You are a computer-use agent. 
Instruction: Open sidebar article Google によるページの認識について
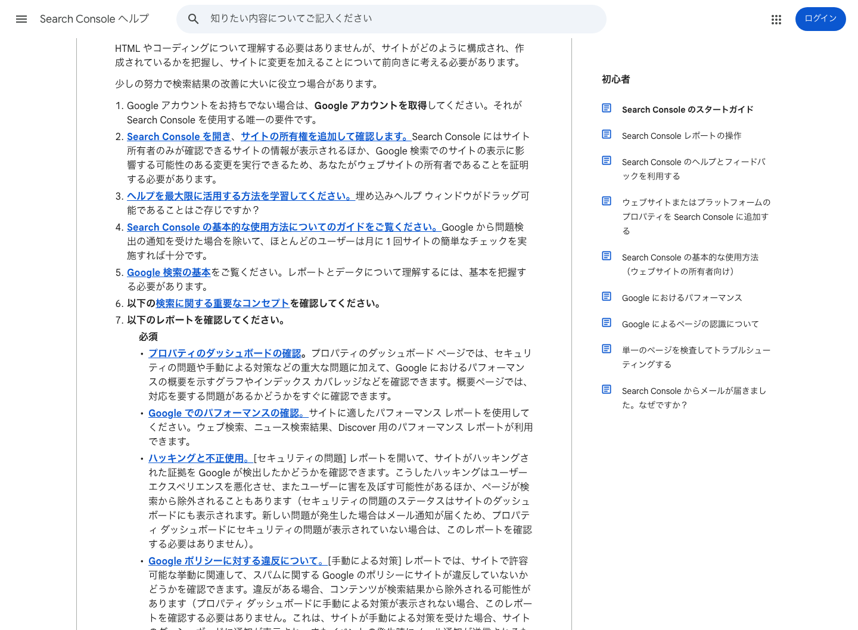pyautogui.click(x=691, y=324)
